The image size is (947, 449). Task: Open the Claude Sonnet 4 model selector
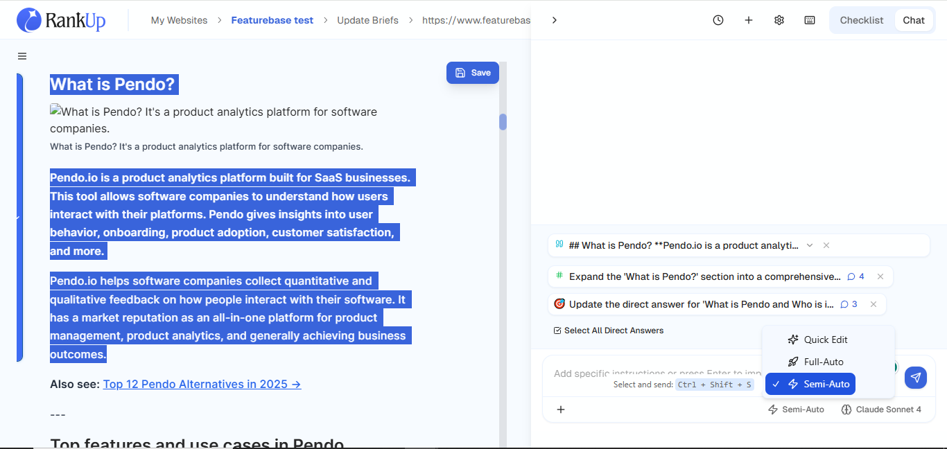[881, 410]
